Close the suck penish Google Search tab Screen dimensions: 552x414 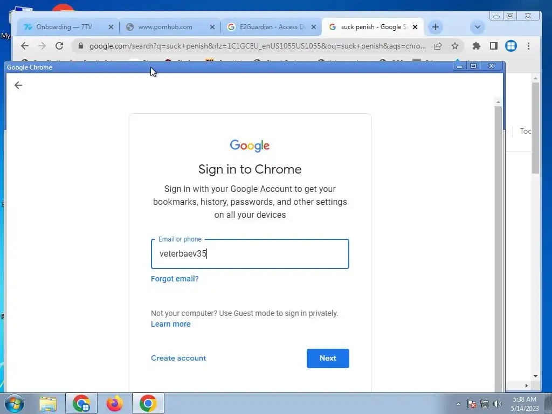(415, 27)
